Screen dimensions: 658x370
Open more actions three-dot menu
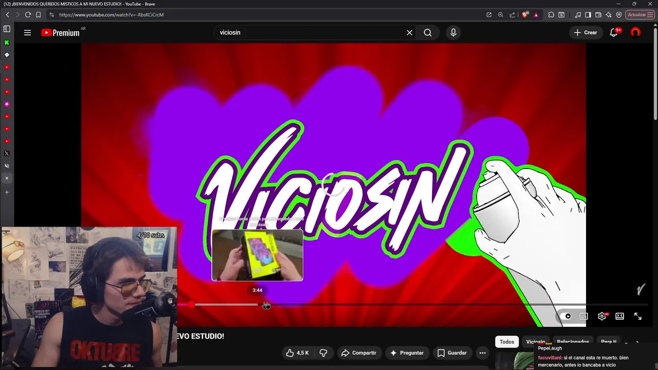coord(482,353)
